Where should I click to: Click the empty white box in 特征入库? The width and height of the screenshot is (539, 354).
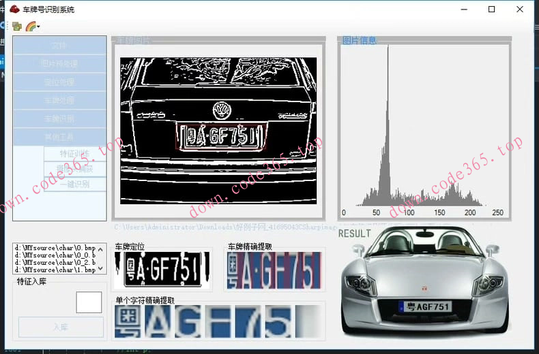click(89, 302)
